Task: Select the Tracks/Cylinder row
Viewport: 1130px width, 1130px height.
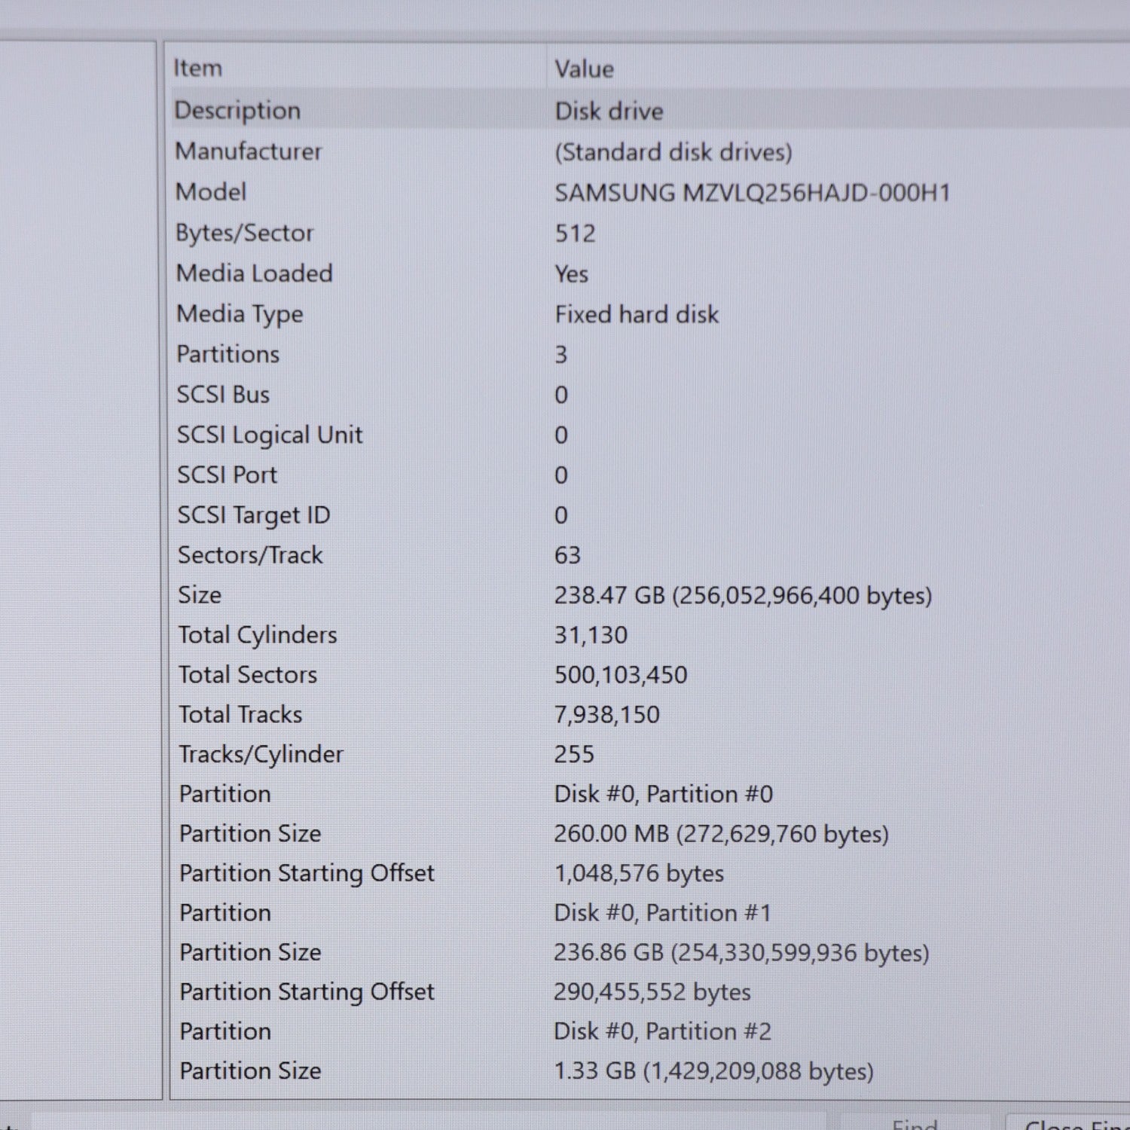Action: click(261, 754)
